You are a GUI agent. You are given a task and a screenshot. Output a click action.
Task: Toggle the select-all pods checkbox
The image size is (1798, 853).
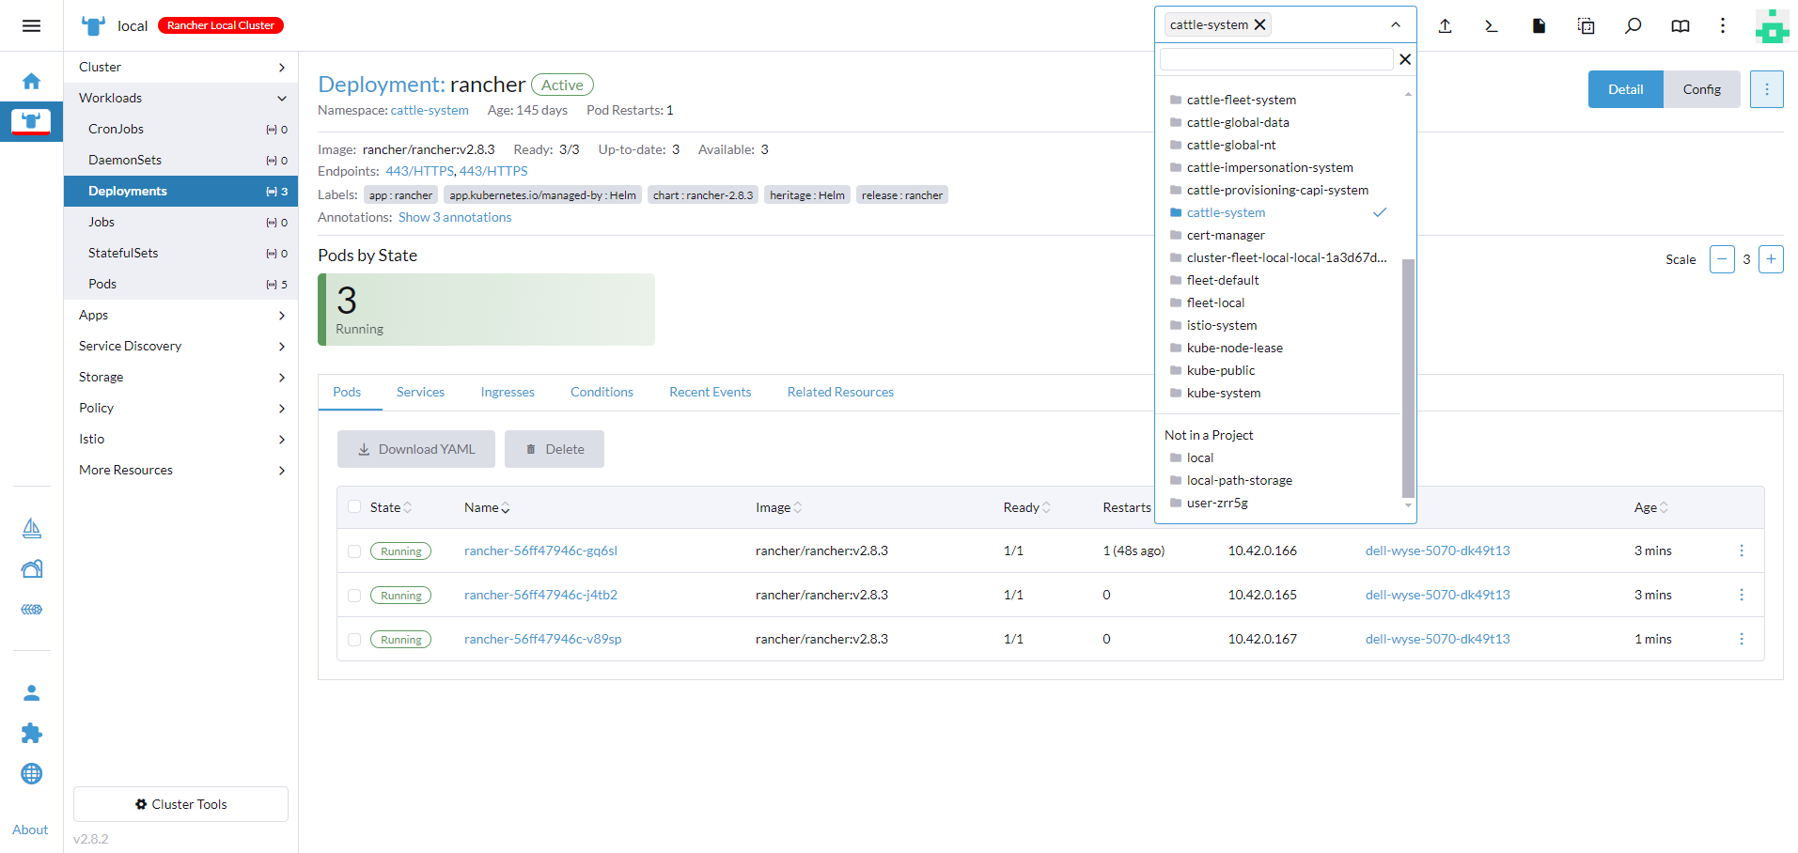coord(354,507)
